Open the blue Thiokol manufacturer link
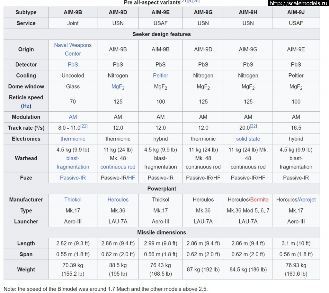The image size is (329, 293). pyautogui.click(x=73, y=199)
